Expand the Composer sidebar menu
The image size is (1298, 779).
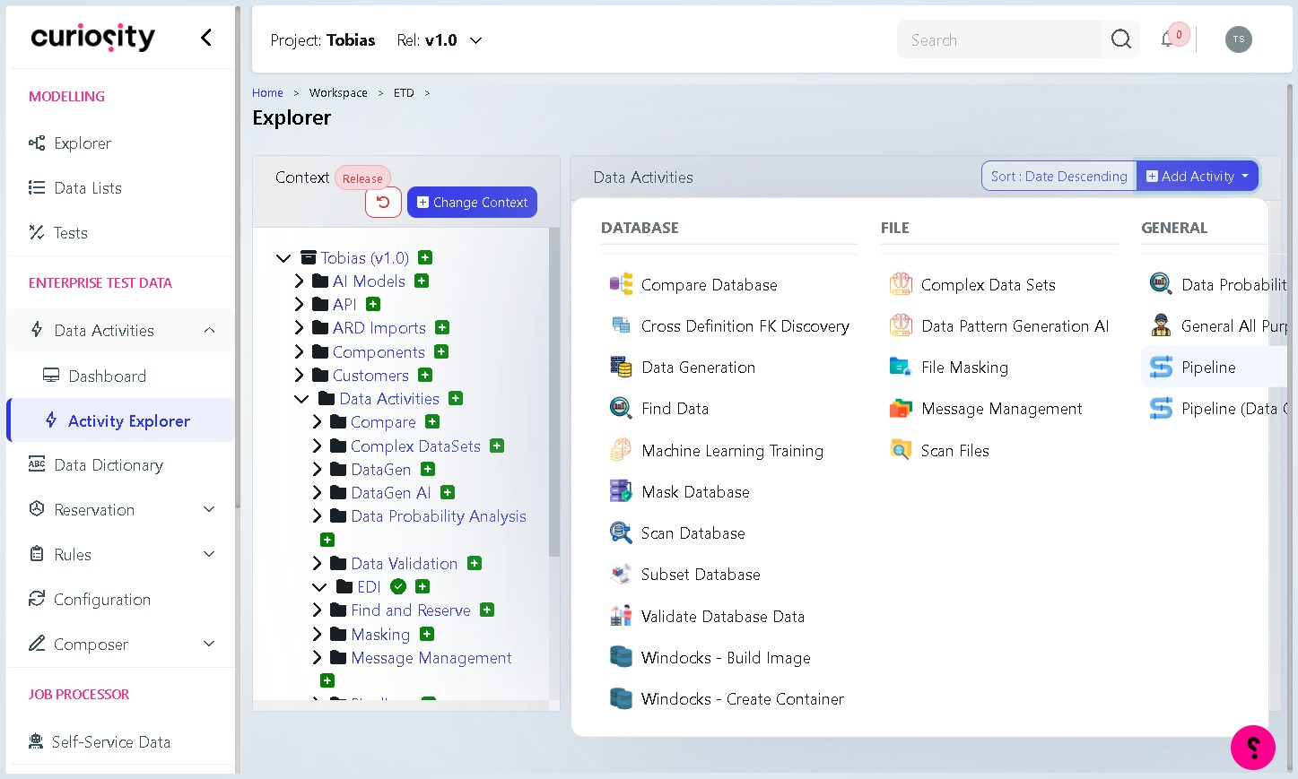[x=209, y=644]
